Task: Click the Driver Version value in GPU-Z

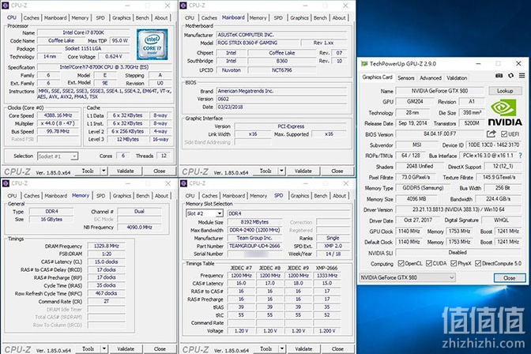Action: tap(458, 209)
